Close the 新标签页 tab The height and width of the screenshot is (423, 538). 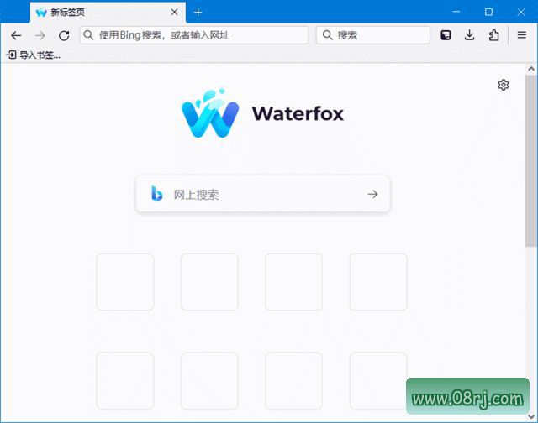174,12
